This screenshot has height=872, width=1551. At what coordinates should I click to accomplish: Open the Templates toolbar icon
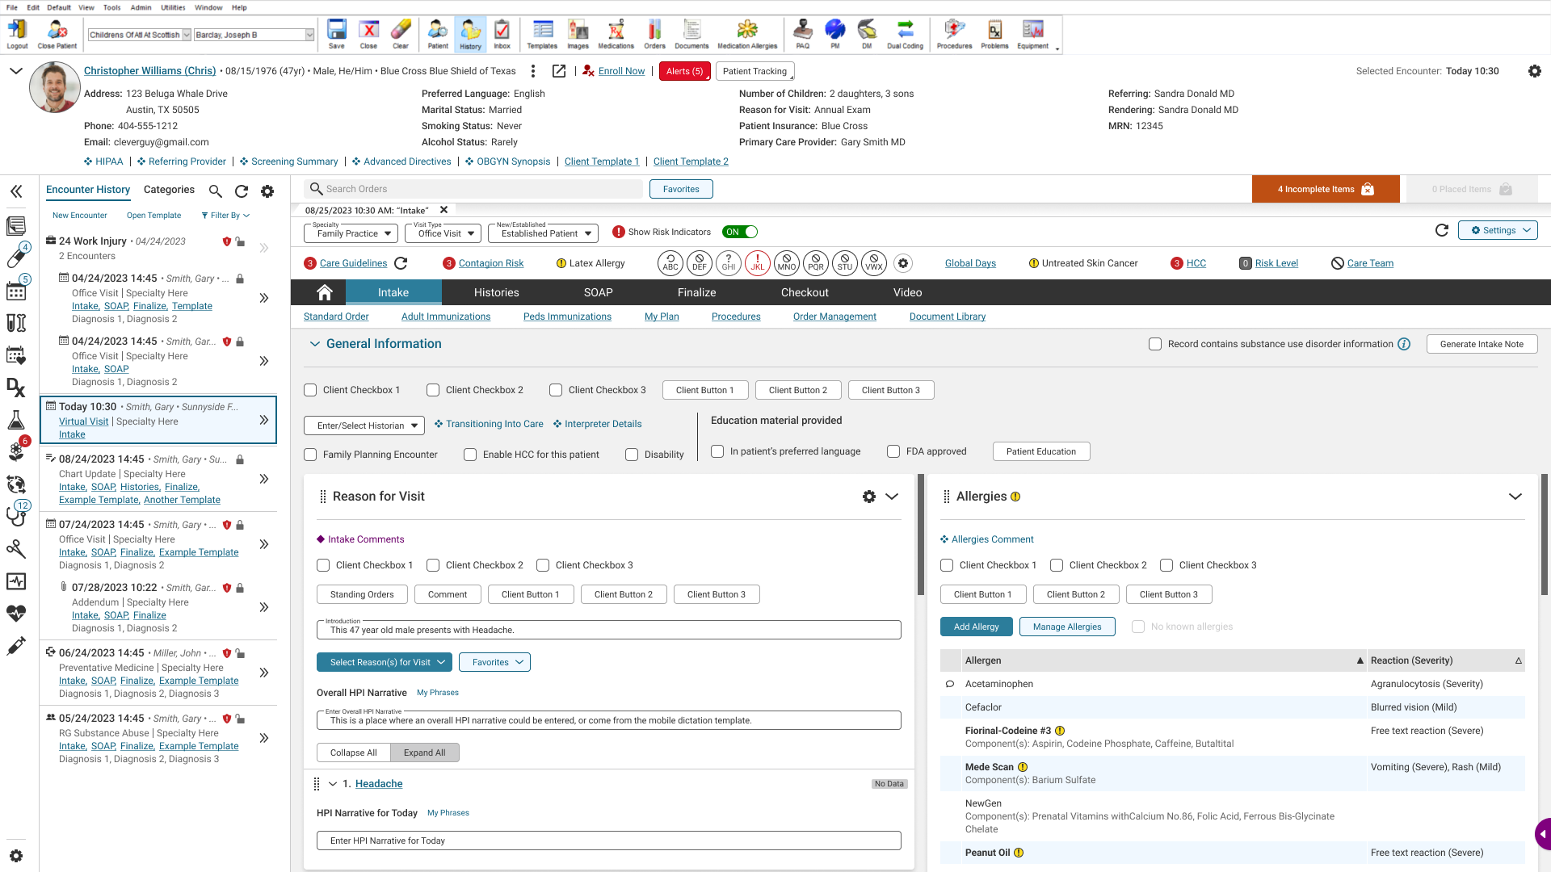pyautogui.click(x=542, y=34)
